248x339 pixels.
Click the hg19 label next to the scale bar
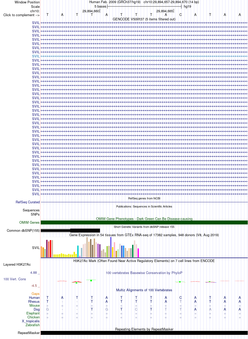point(187,6)
